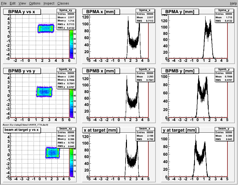Select the 'BPMB x [mm]' plot title
This screenshot has width=238, height=185.
coord(101,71)
